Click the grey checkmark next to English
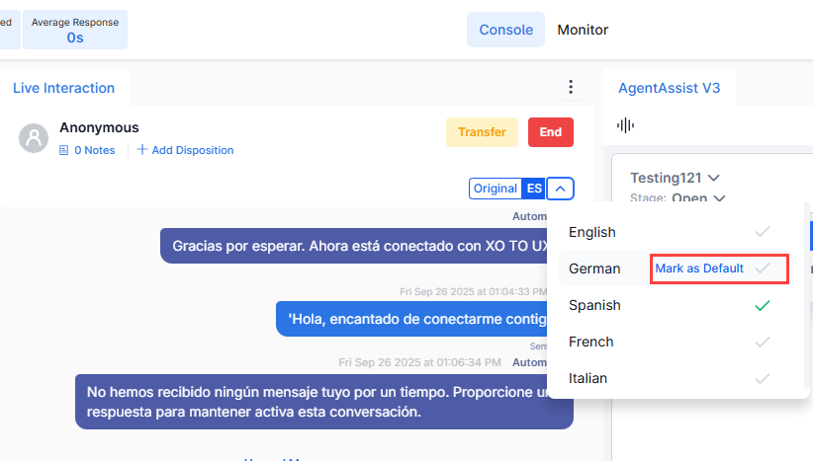Screen dimensions: 813x461 761,233
